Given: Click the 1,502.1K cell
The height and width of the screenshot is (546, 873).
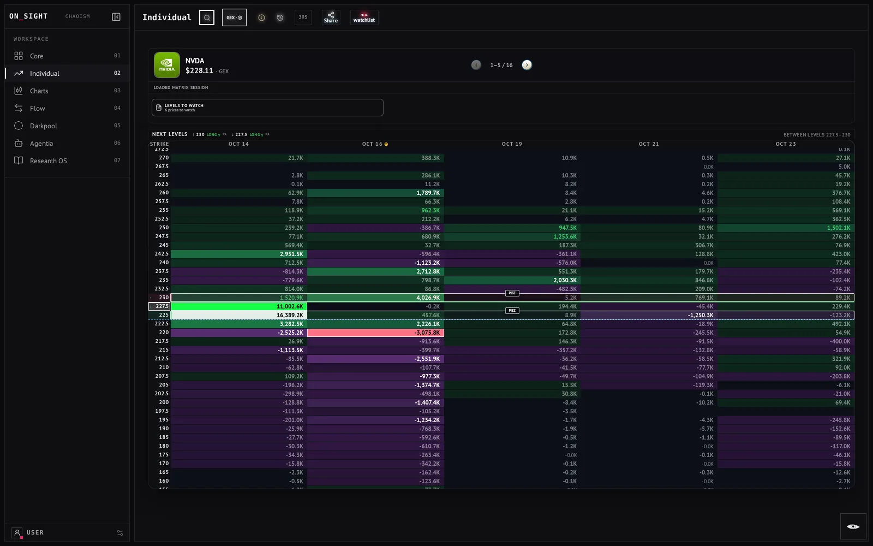Looking at the screenshot, I should tap(786, 228).
